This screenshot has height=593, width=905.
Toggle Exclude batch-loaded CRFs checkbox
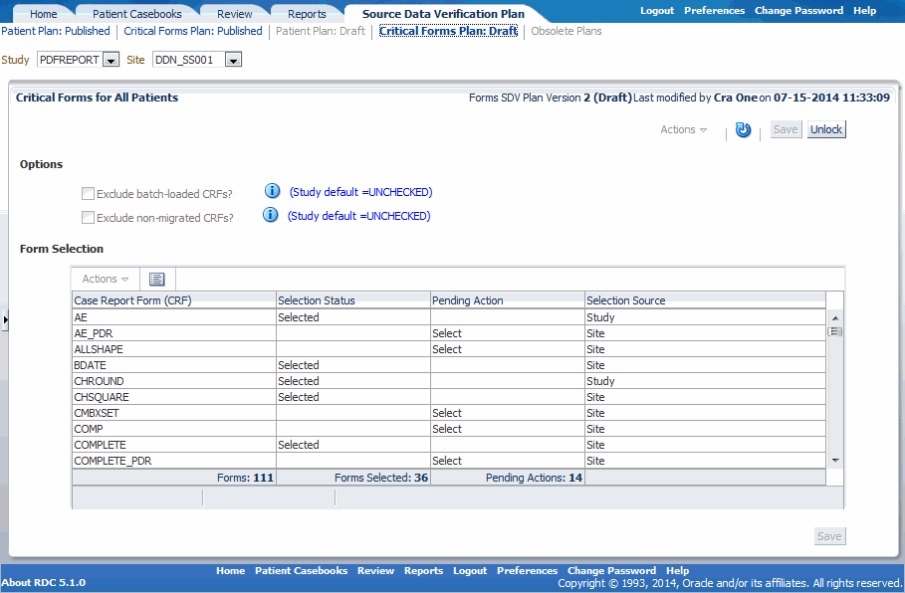(88, 193)
